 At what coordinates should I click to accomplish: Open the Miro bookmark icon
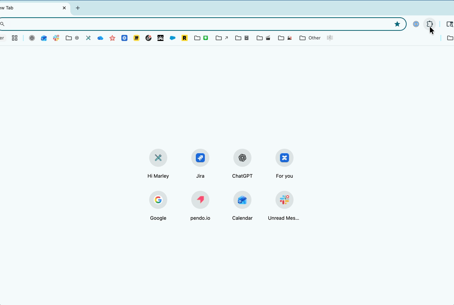[x=136, y=38]
